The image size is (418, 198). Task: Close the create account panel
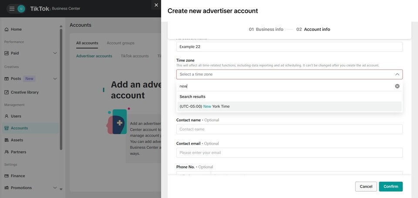pos(156,5)
